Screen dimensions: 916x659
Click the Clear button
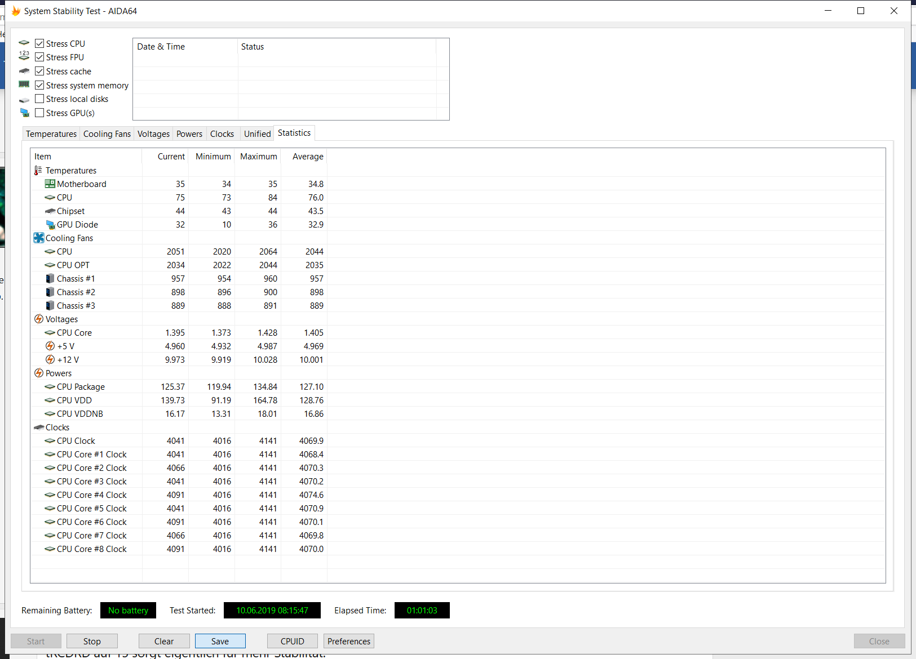point(164,641)
